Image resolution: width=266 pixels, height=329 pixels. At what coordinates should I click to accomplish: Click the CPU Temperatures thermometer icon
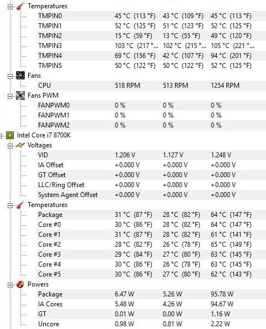(x=20, y=205)
